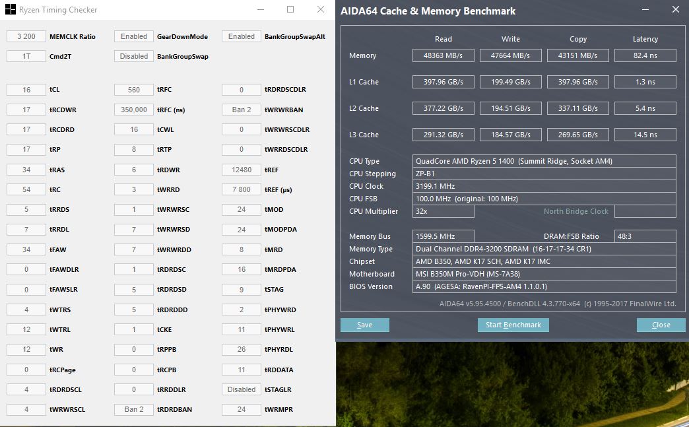Select the tWTRL value box
The image size is (689, 427).
[x=26, y=329]
